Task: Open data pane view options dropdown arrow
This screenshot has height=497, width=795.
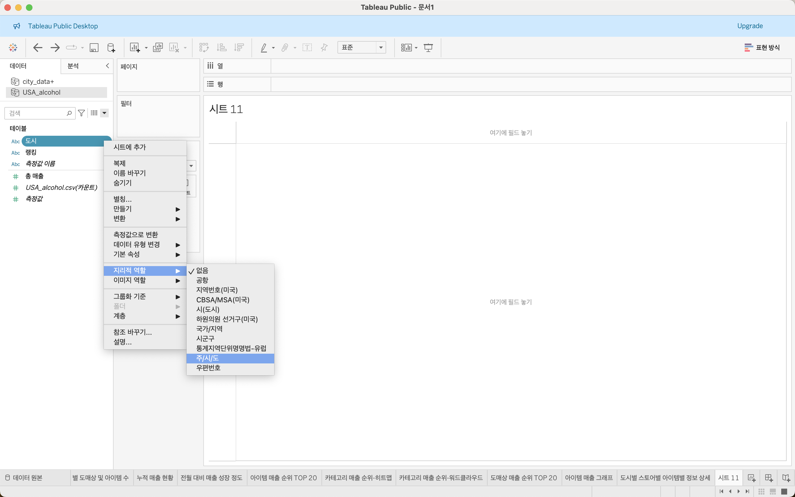Action: [x=104, y=113]
